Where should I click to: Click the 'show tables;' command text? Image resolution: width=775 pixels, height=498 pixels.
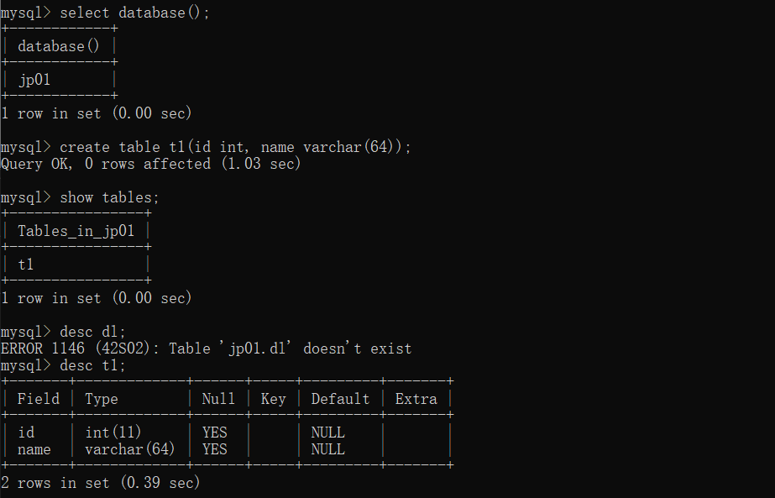109,197
